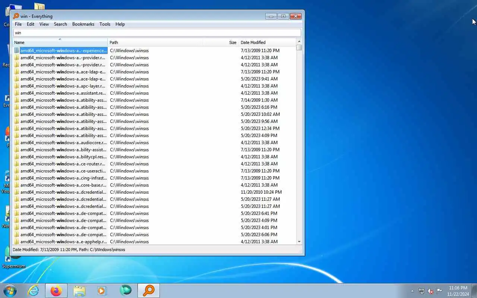Click the Everything magnifier icon in the title bar
The width and height of the screenshot is (477, 298).
click(16, 16)
